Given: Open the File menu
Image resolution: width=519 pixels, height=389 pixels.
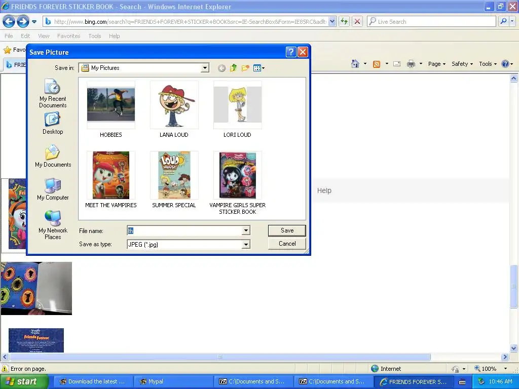Looking at the screenshot, I should 9,36.
